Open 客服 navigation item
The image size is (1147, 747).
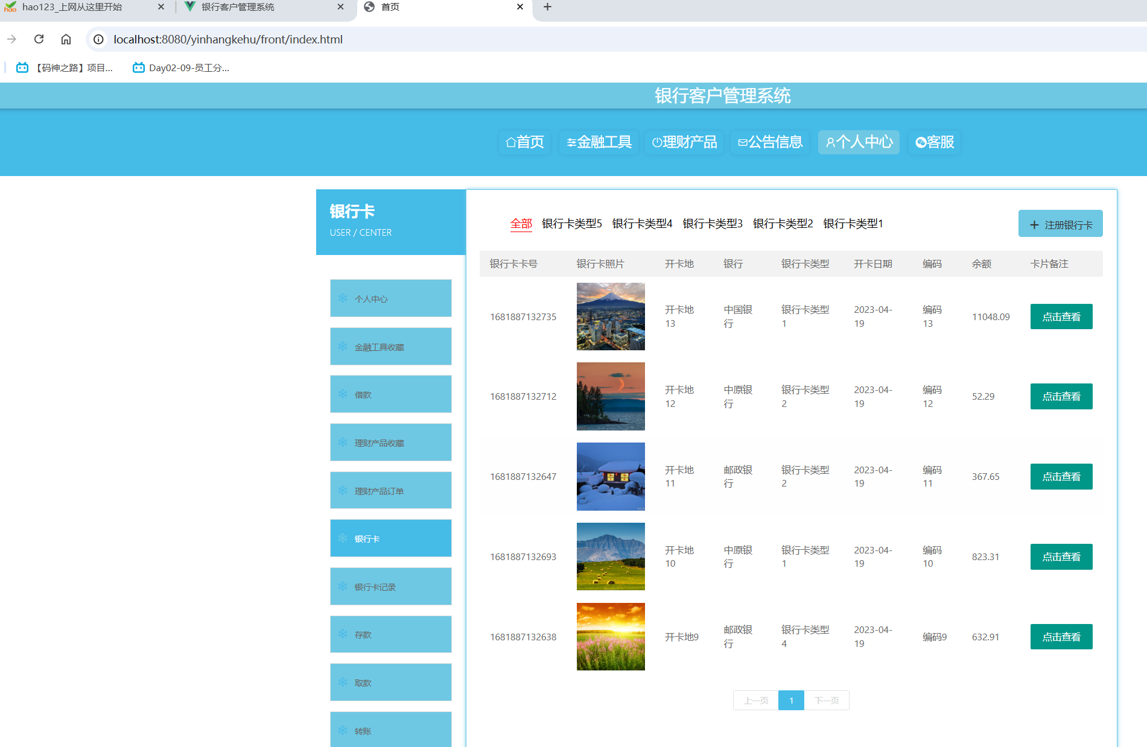(935, 142)
